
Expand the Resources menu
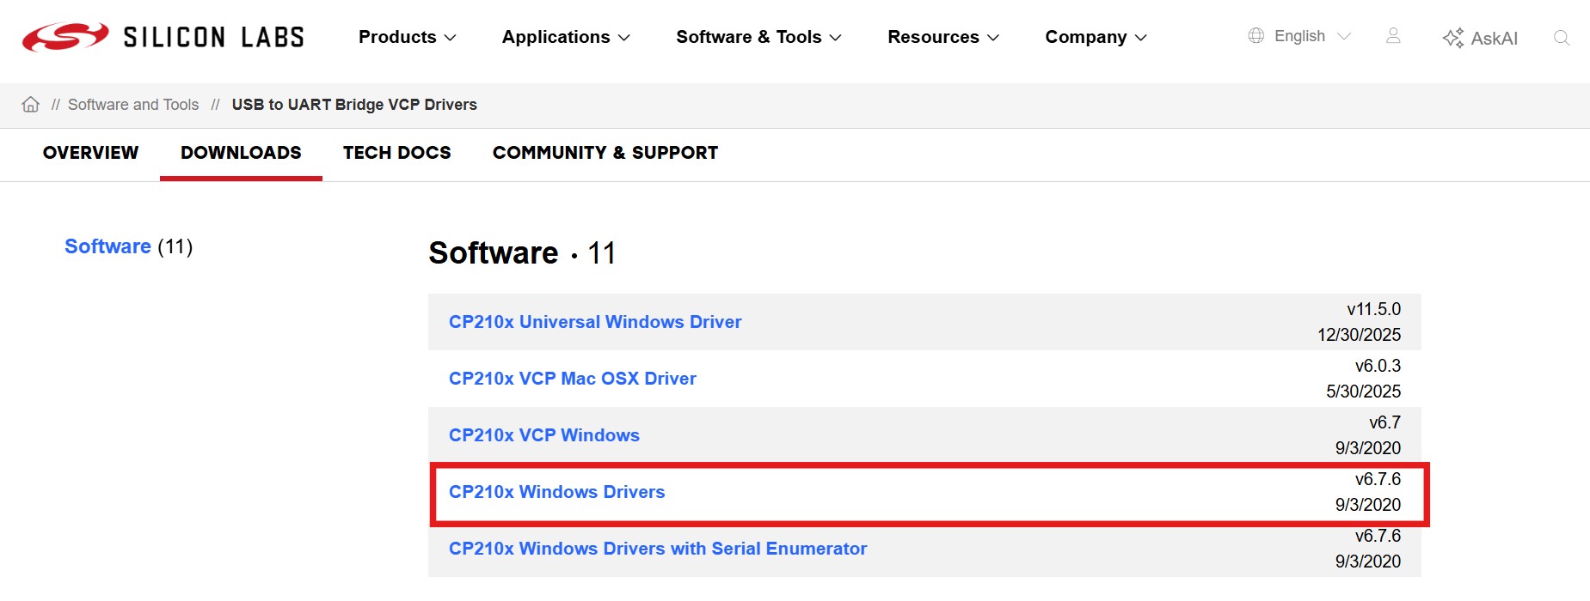[943, 37]
